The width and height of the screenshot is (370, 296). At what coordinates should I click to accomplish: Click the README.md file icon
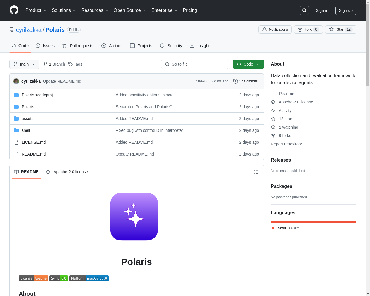pyautogui.click(x=16, y=154)
